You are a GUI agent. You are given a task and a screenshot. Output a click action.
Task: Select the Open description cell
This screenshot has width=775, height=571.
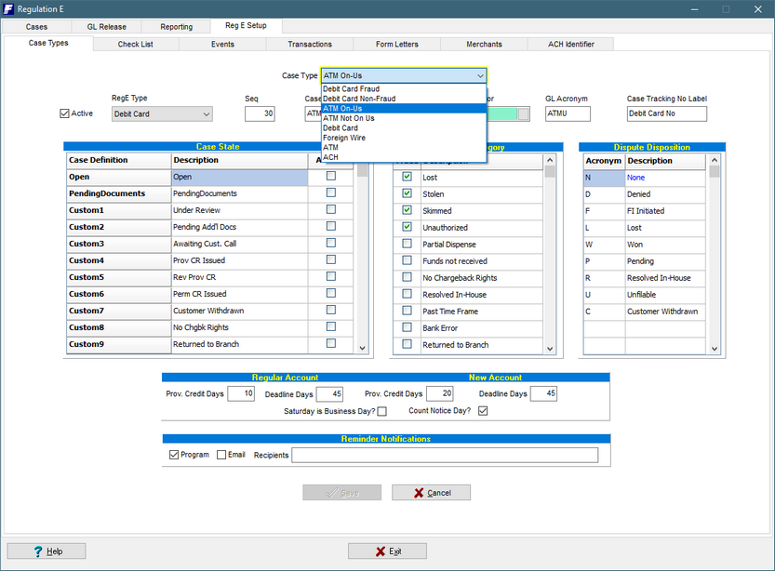tap(240, 177)
